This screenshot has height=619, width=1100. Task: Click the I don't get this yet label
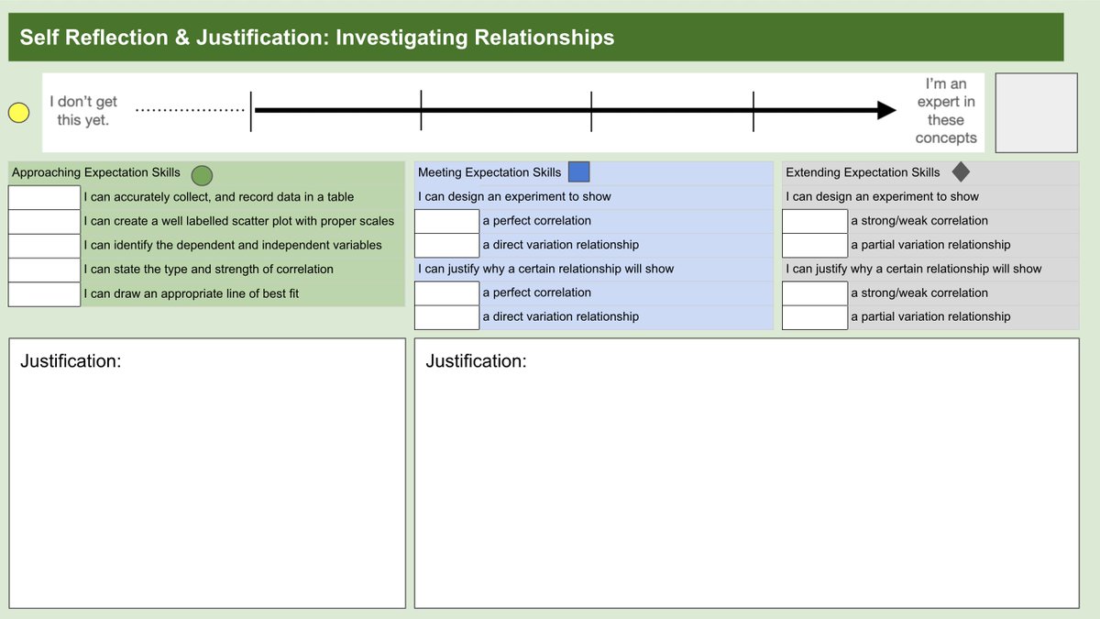click(x=82, y=112)
